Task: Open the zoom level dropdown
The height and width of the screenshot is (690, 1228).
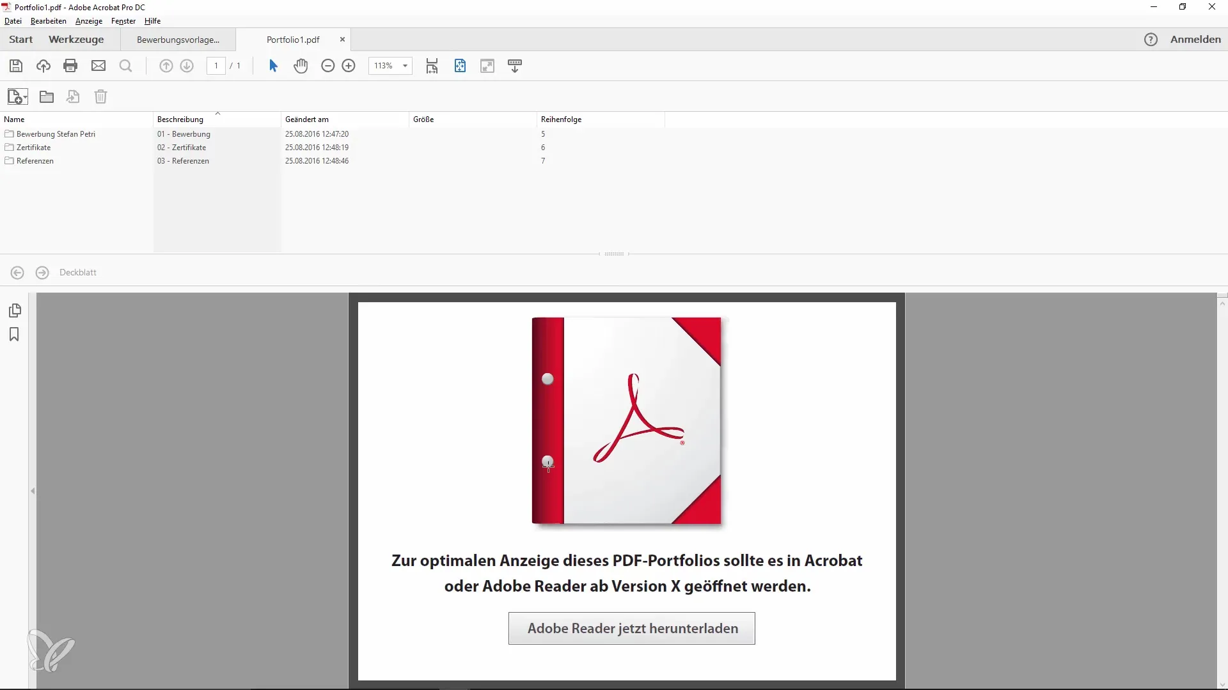Action: click(x=405, y=66)
